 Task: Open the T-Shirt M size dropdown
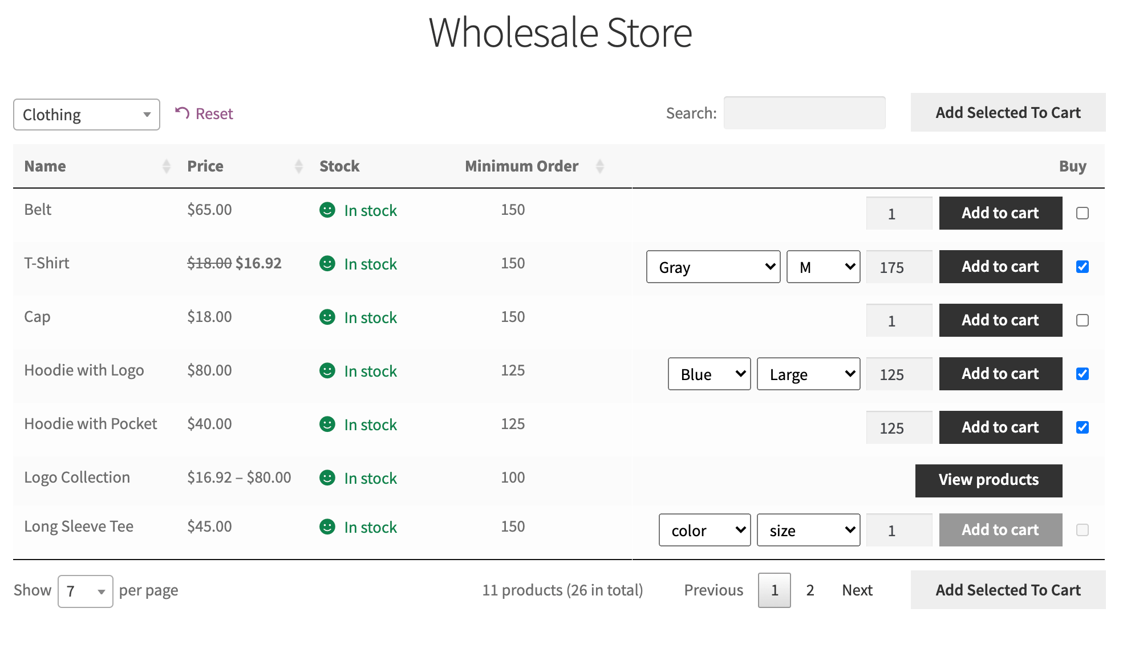[x=824, y=267]
